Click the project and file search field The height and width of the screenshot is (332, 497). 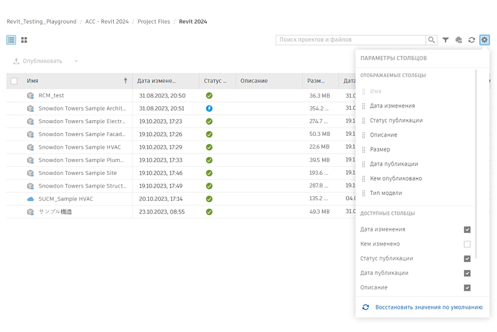pos(351,40)
